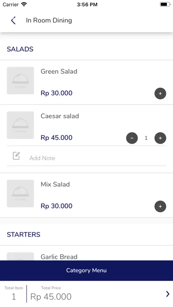Proceed to cart with the right chevron
The width and height of the screenshot is (173, 307).
click(168, 294)
